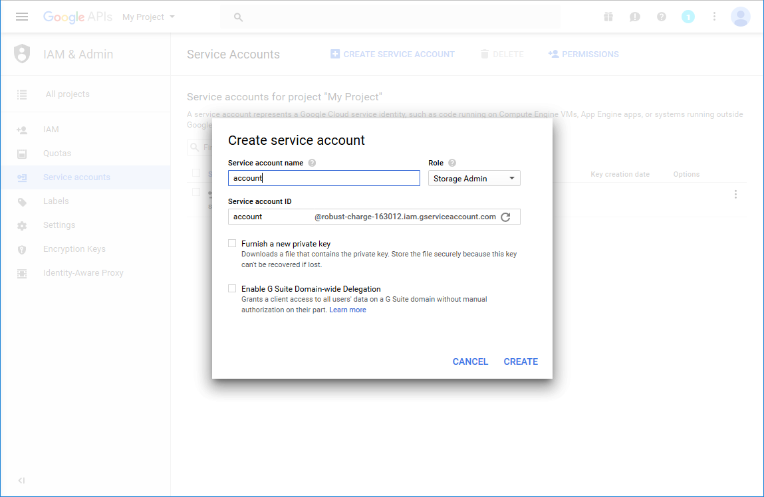
Task: Click the Service account name input field
Action: pyautogui.click(x=324, y=178)
